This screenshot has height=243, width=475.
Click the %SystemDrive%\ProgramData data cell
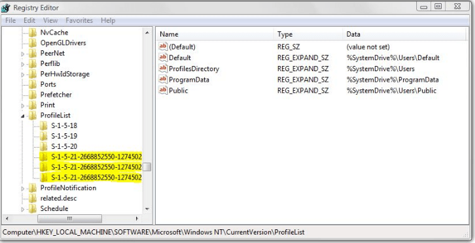pyautogui.click(x=393, y=80)
